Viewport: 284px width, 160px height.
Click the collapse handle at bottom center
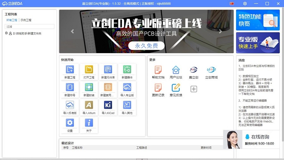tap(142, 159)
